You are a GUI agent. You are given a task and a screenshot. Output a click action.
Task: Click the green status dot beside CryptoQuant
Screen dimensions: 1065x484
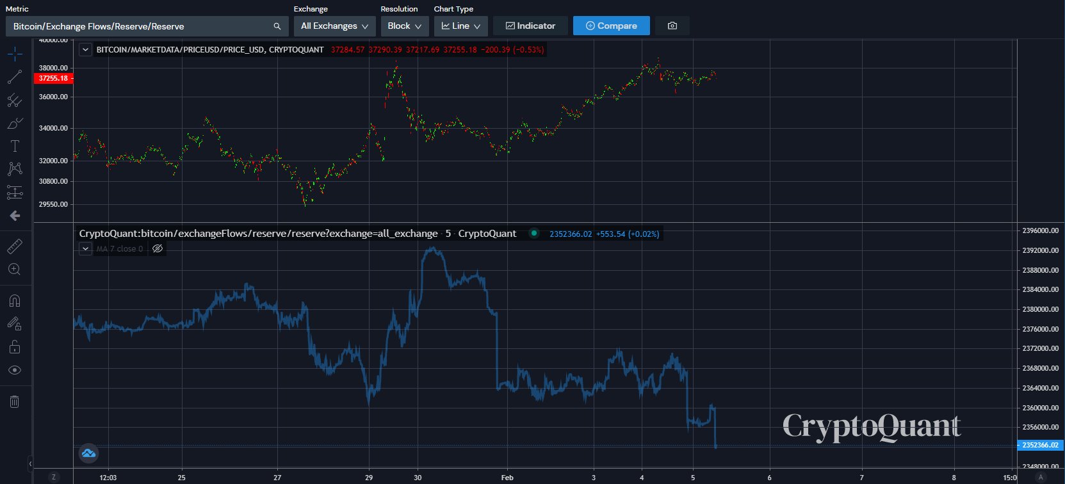[533, 234]
